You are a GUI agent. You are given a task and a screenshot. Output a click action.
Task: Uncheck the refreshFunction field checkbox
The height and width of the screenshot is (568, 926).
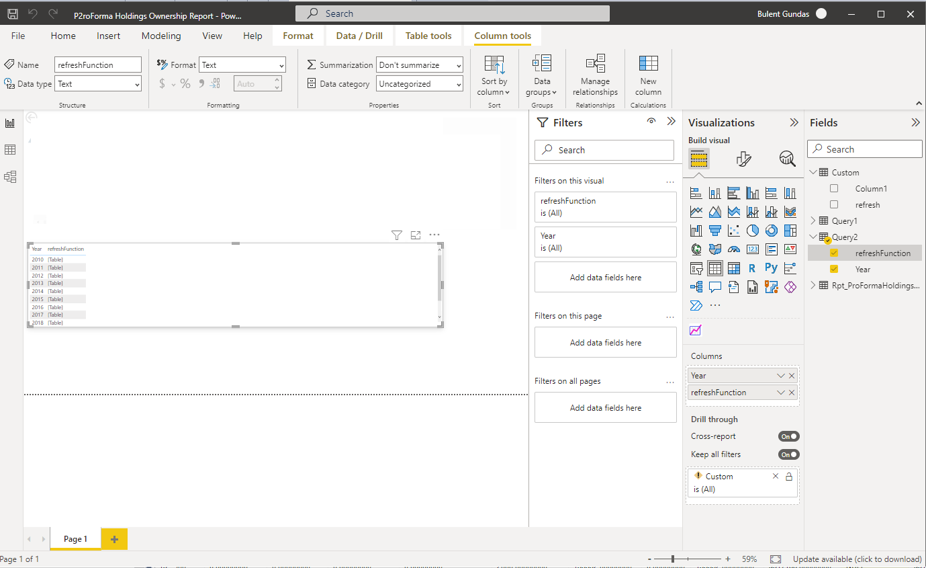tap(834, 253)
